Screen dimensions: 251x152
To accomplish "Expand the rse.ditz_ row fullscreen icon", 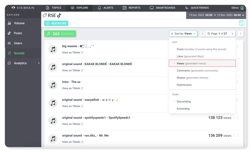I will click(x=234, y=135).
